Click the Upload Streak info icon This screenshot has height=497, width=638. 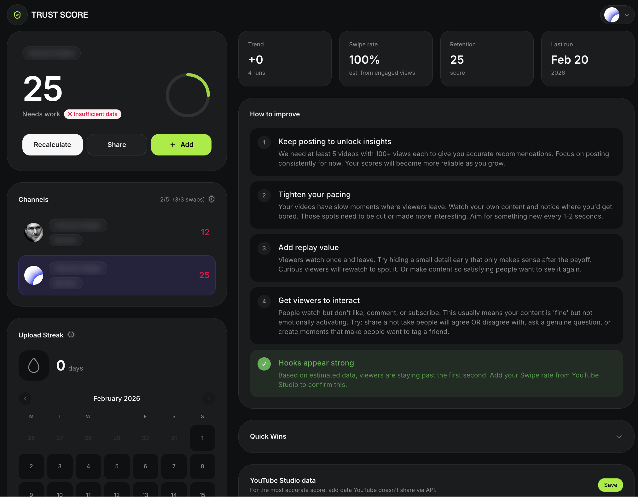pos(71,335)
